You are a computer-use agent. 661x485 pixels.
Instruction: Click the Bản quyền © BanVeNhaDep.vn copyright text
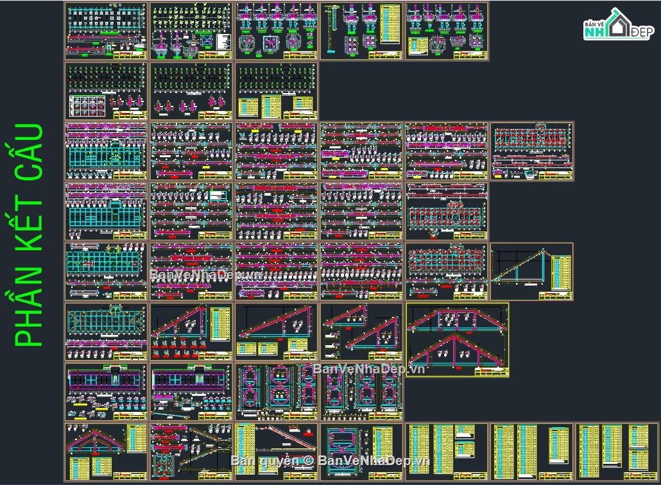tap(329, 461)
